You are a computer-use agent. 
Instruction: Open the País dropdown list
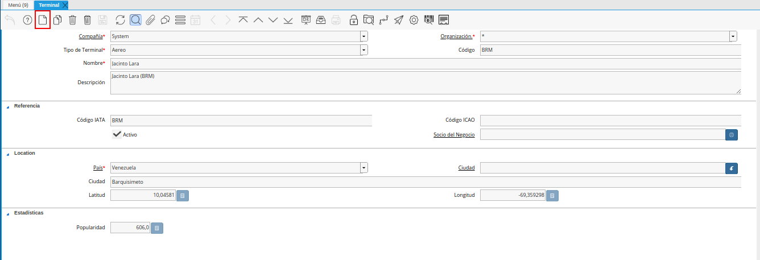(364, 168)
